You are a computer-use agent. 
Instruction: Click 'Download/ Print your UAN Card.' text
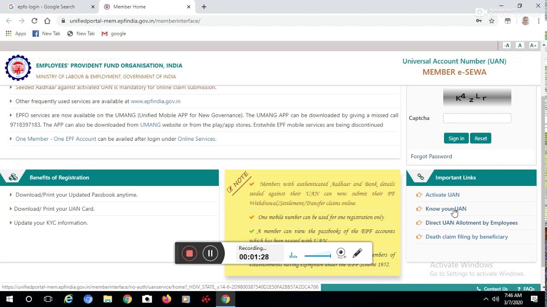[x=54, y=209]
